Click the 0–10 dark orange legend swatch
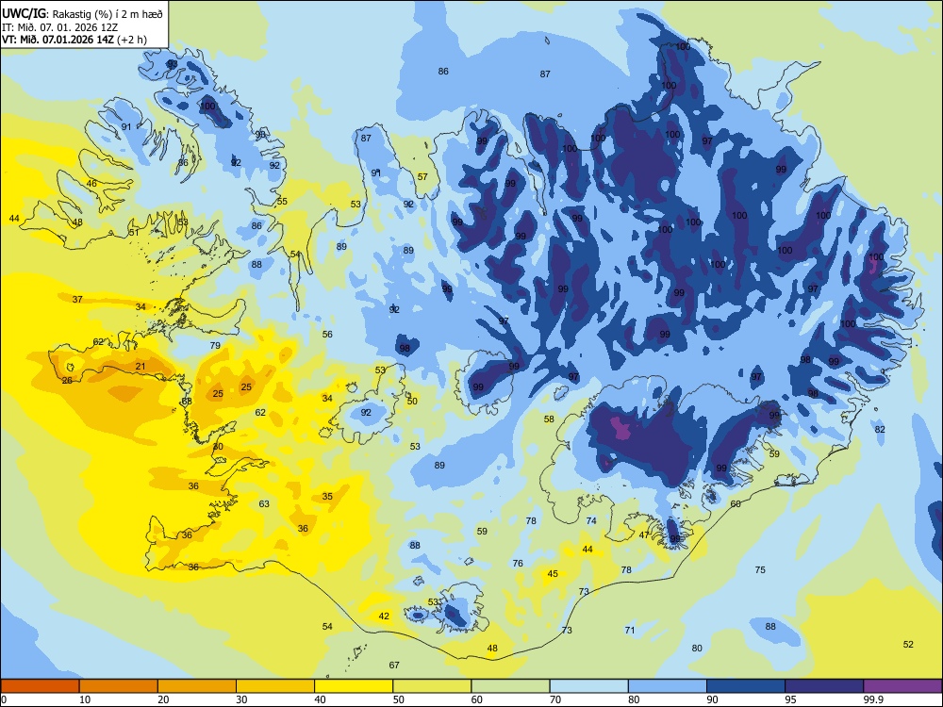The height and width of the screenshot is (707, 943). (41, 686)
